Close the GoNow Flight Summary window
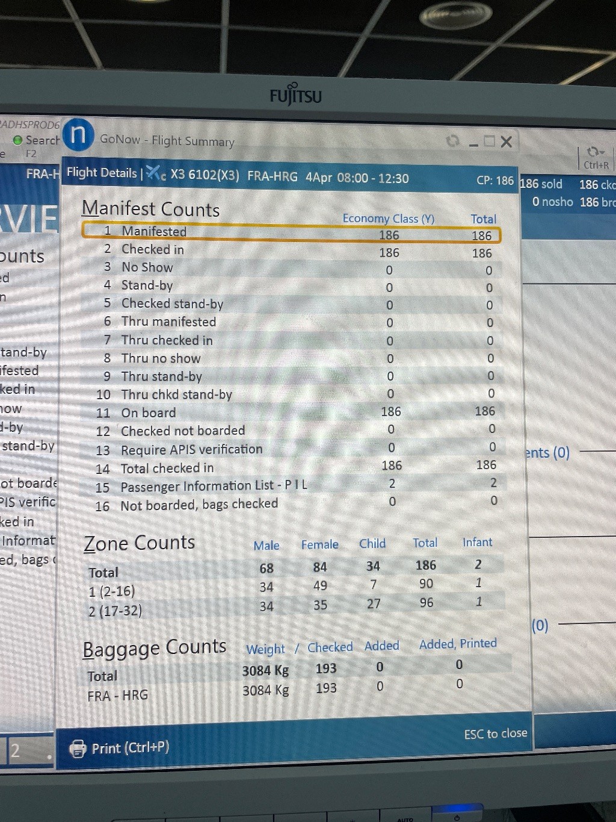Image resolution: width=616 pixels, height=822 pixels. (507, 142)
